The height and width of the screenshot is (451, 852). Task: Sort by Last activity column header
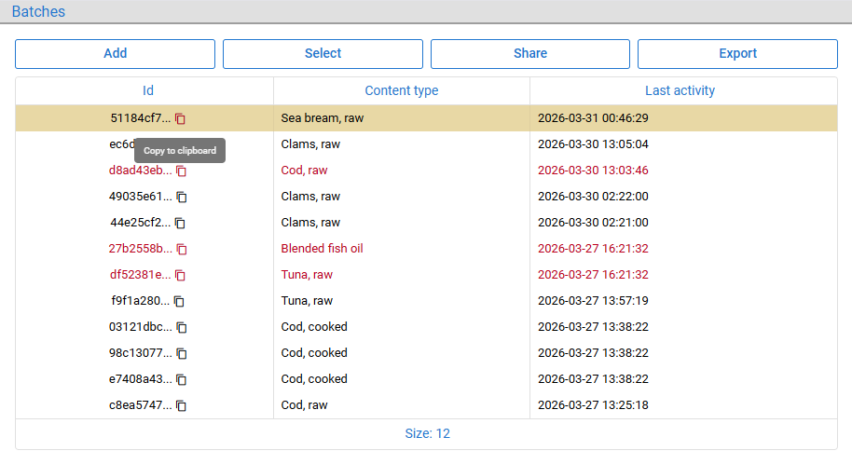coord(680,90)
